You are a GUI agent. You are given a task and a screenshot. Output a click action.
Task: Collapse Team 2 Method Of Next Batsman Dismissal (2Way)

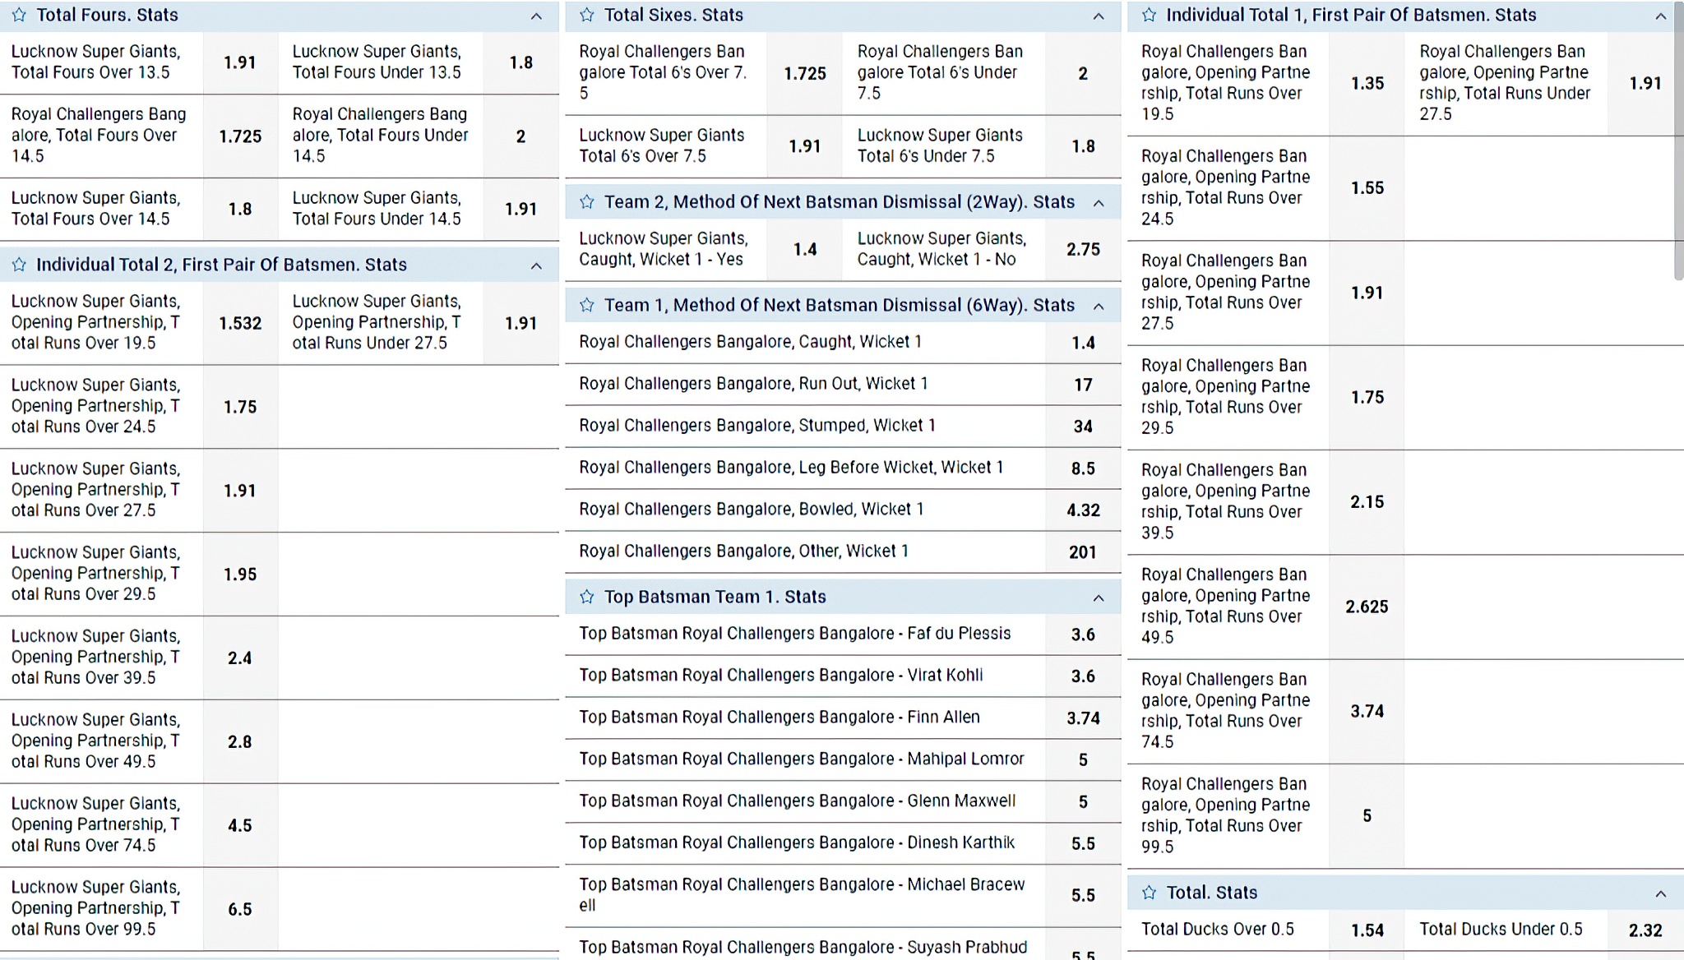[1099, 203]
